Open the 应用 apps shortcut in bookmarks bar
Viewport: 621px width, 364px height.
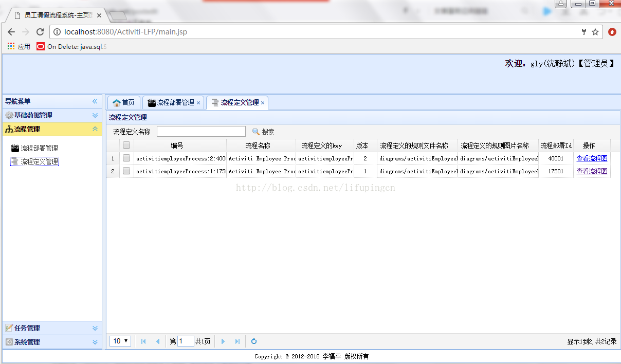pos(19,46)
